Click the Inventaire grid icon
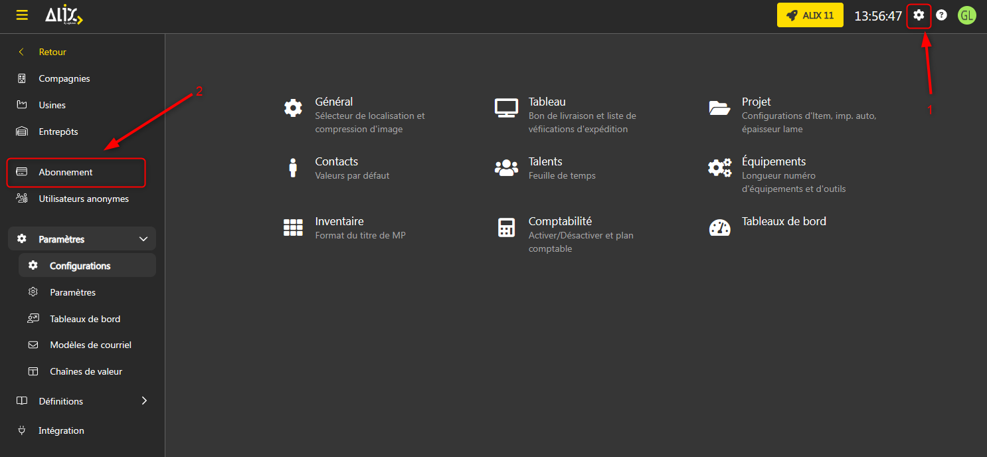The height and width of the screenshot is (457, 987). click(x=293, y=227)
